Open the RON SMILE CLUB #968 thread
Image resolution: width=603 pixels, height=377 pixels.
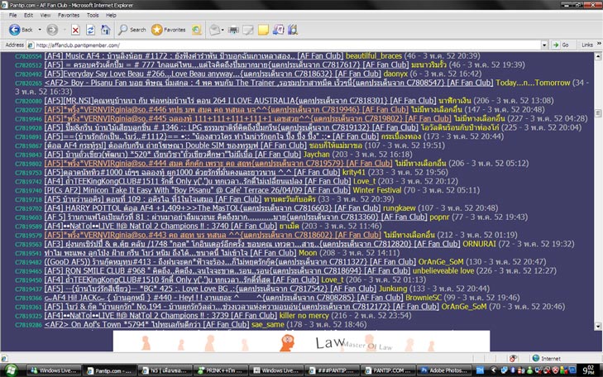227,270
